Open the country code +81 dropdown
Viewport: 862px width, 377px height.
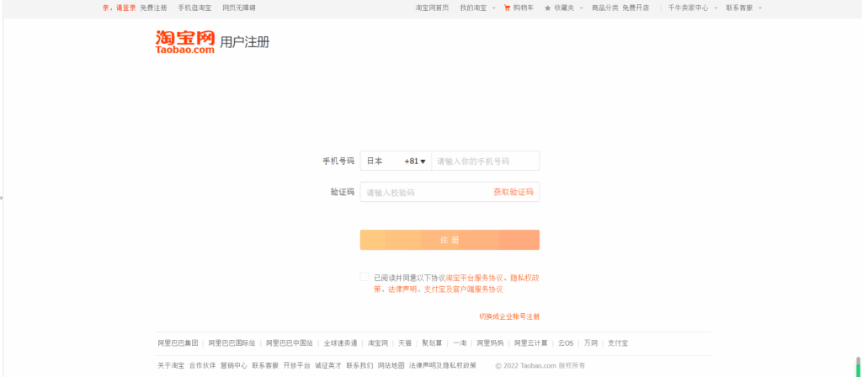click(x=396, y=161)
